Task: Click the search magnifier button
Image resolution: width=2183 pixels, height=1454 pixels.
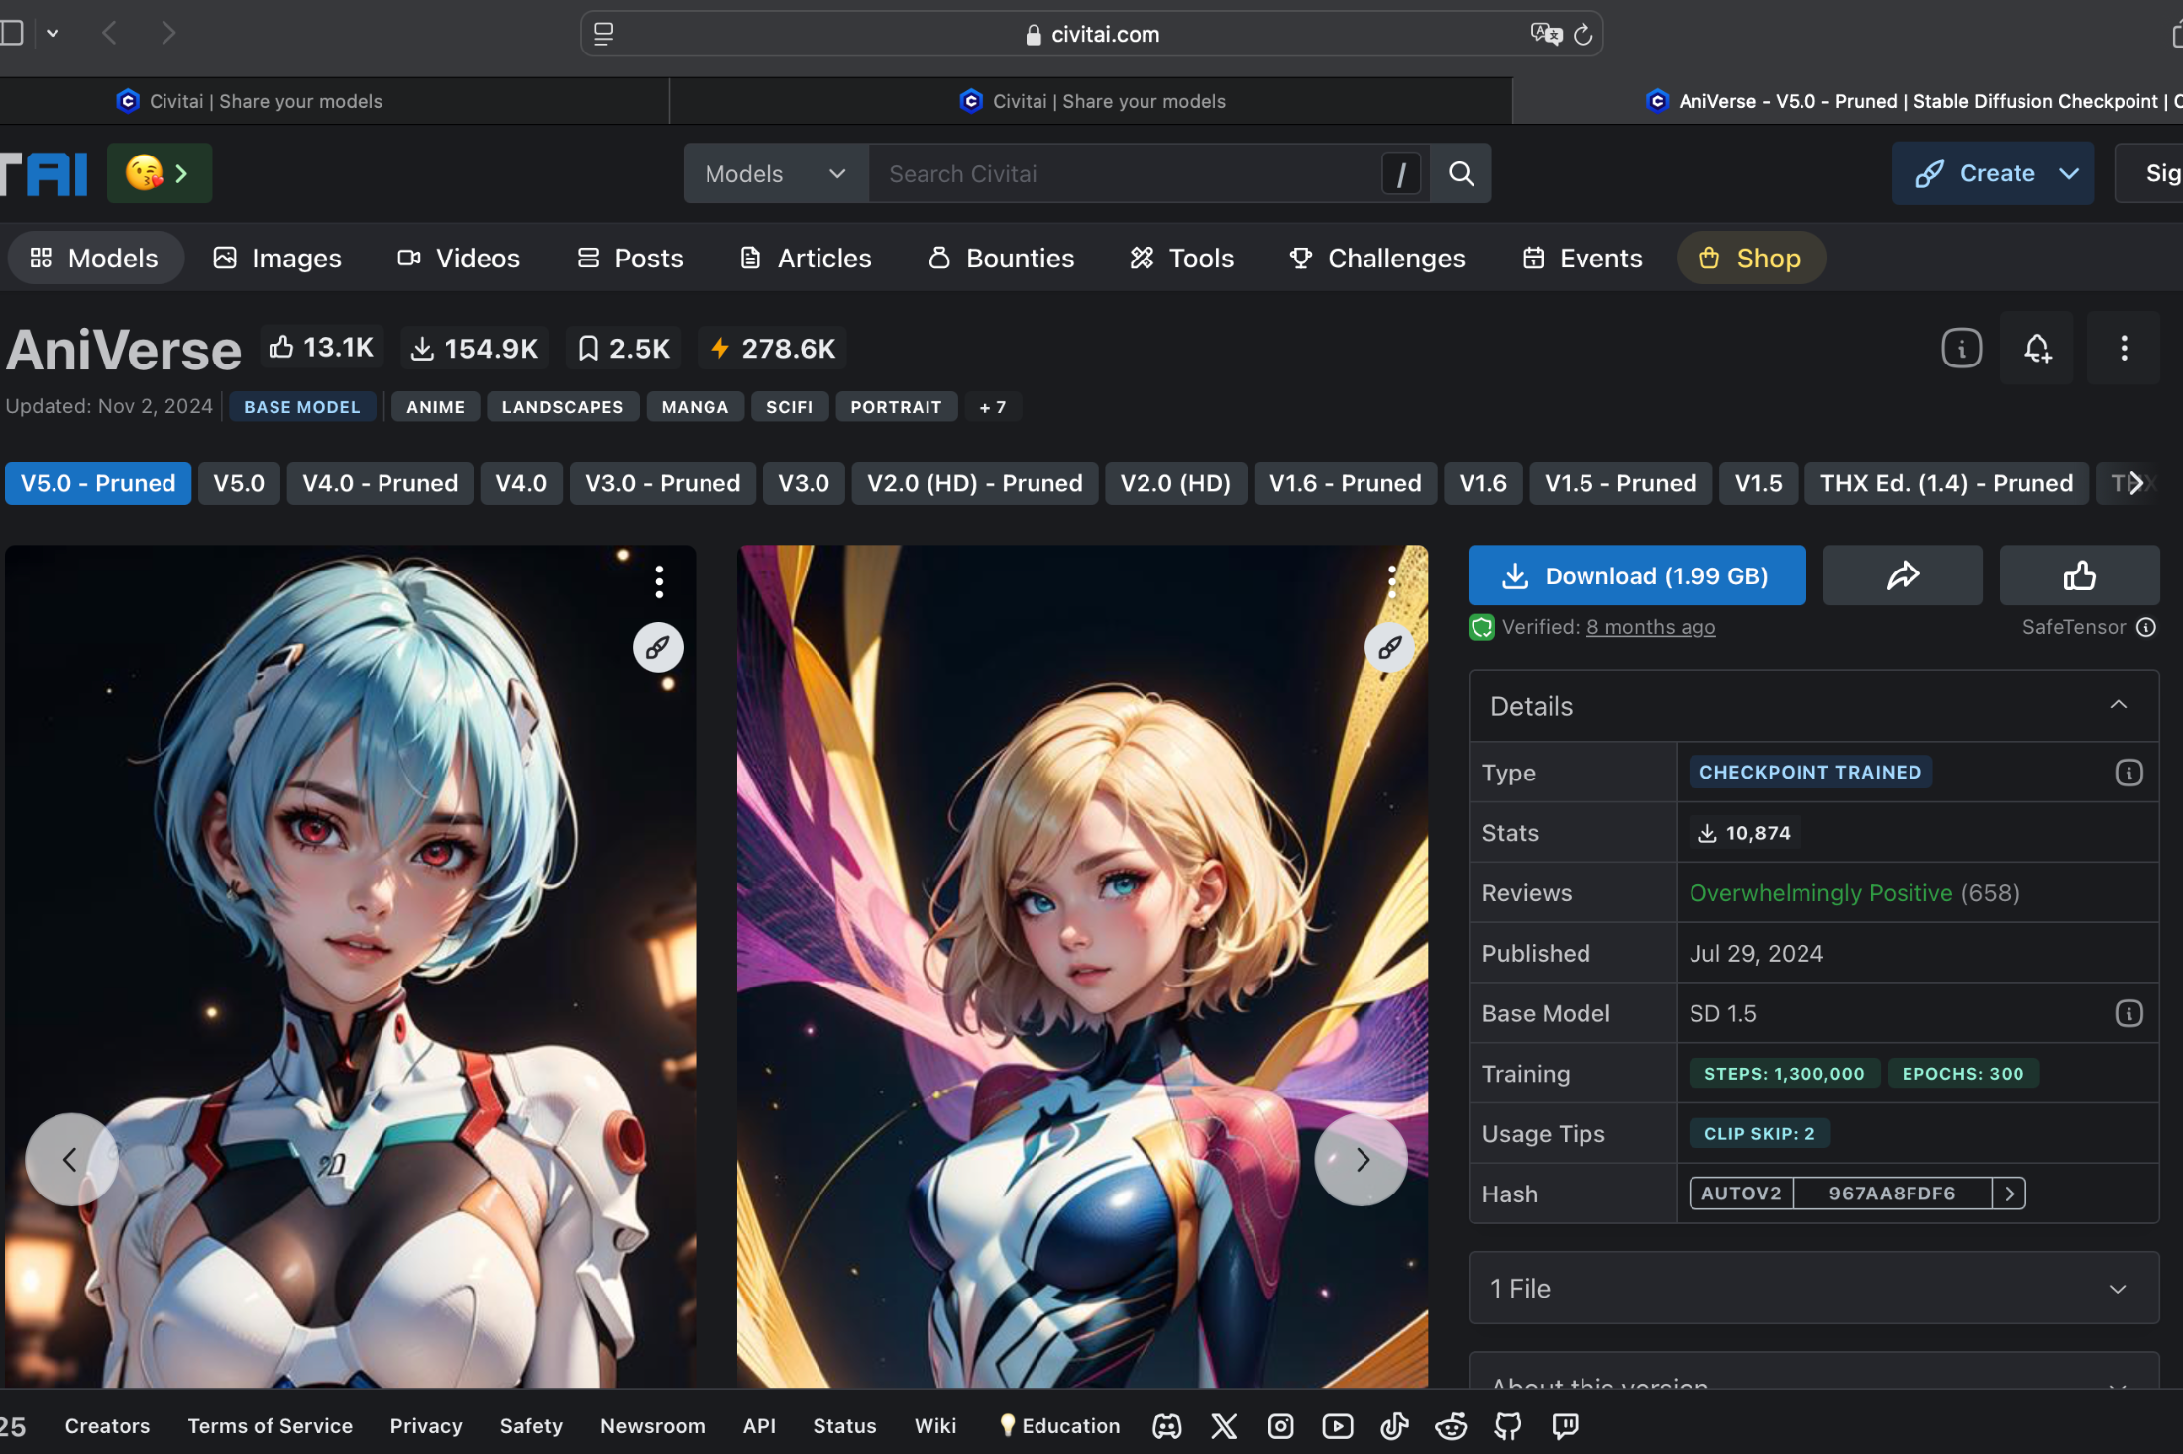Action: pyautogui.click(x=1461, y=173)
